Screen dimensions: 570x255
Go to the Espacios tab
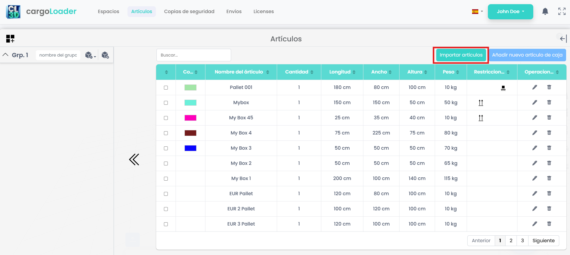click(108, 12)
